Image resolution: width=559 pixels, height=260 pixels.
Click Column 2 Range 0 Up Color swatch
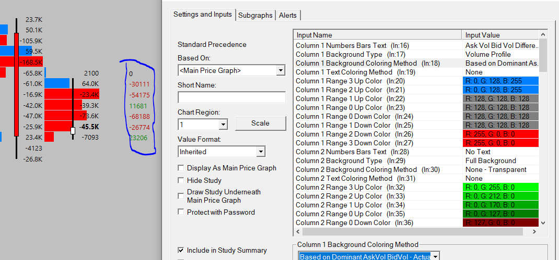500,214
